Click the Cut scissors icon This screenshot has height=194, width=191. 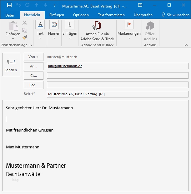point(25,23)
